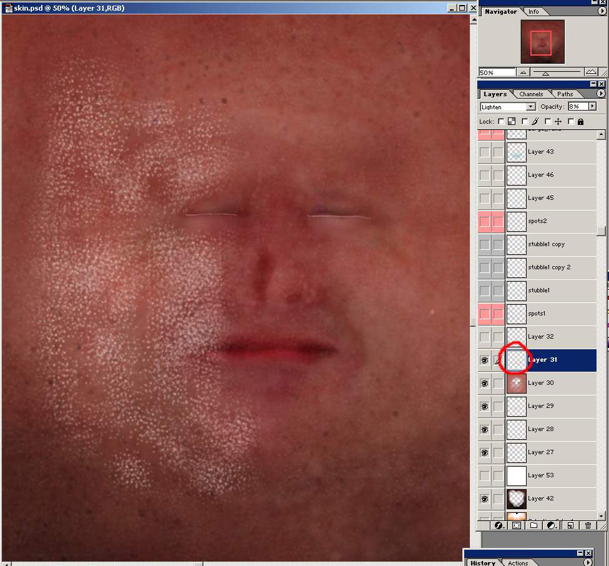Open the new adjustment layer menu
Image resolution: width=609 pixels, height=566 pixels.
pos(552,525)
